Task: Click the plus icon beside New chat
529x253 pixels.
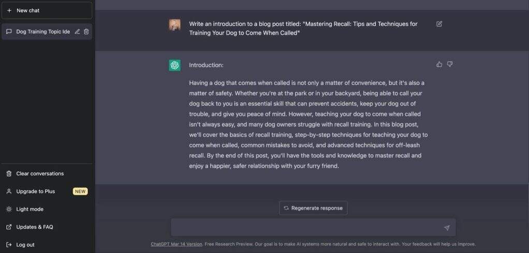Action: pos(9,10)
